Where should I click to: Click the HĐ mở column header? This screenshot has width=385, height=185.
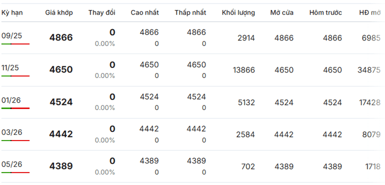(370, 13)
